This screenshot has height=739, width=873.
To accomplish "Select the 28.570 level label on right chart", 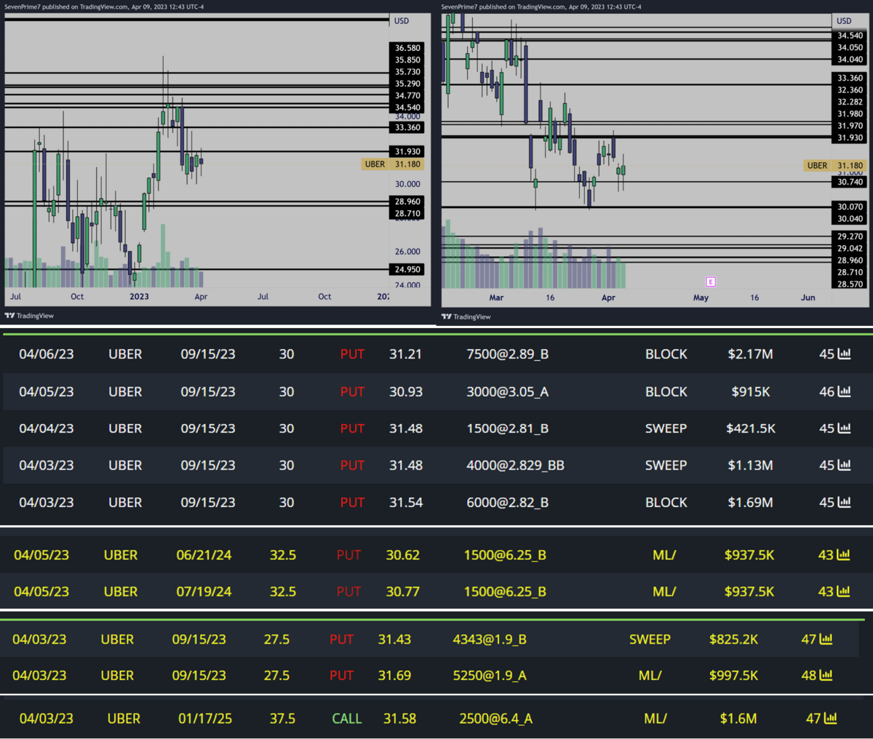I will tap(850, 284).
